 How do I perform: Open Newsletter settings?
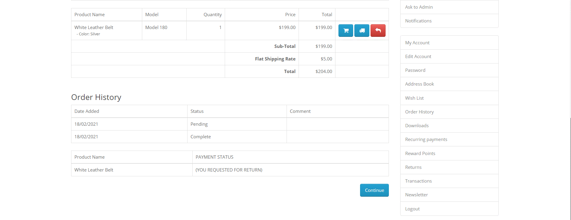[416, 195]
